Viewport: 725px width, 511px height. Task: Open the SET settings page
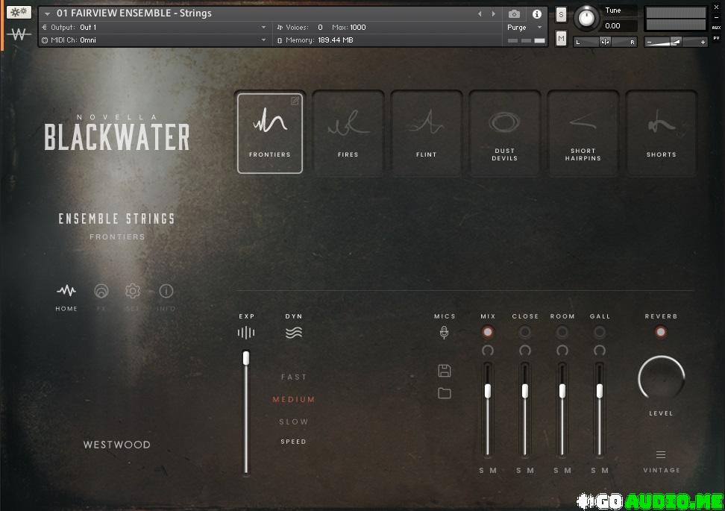pos(133,298)
